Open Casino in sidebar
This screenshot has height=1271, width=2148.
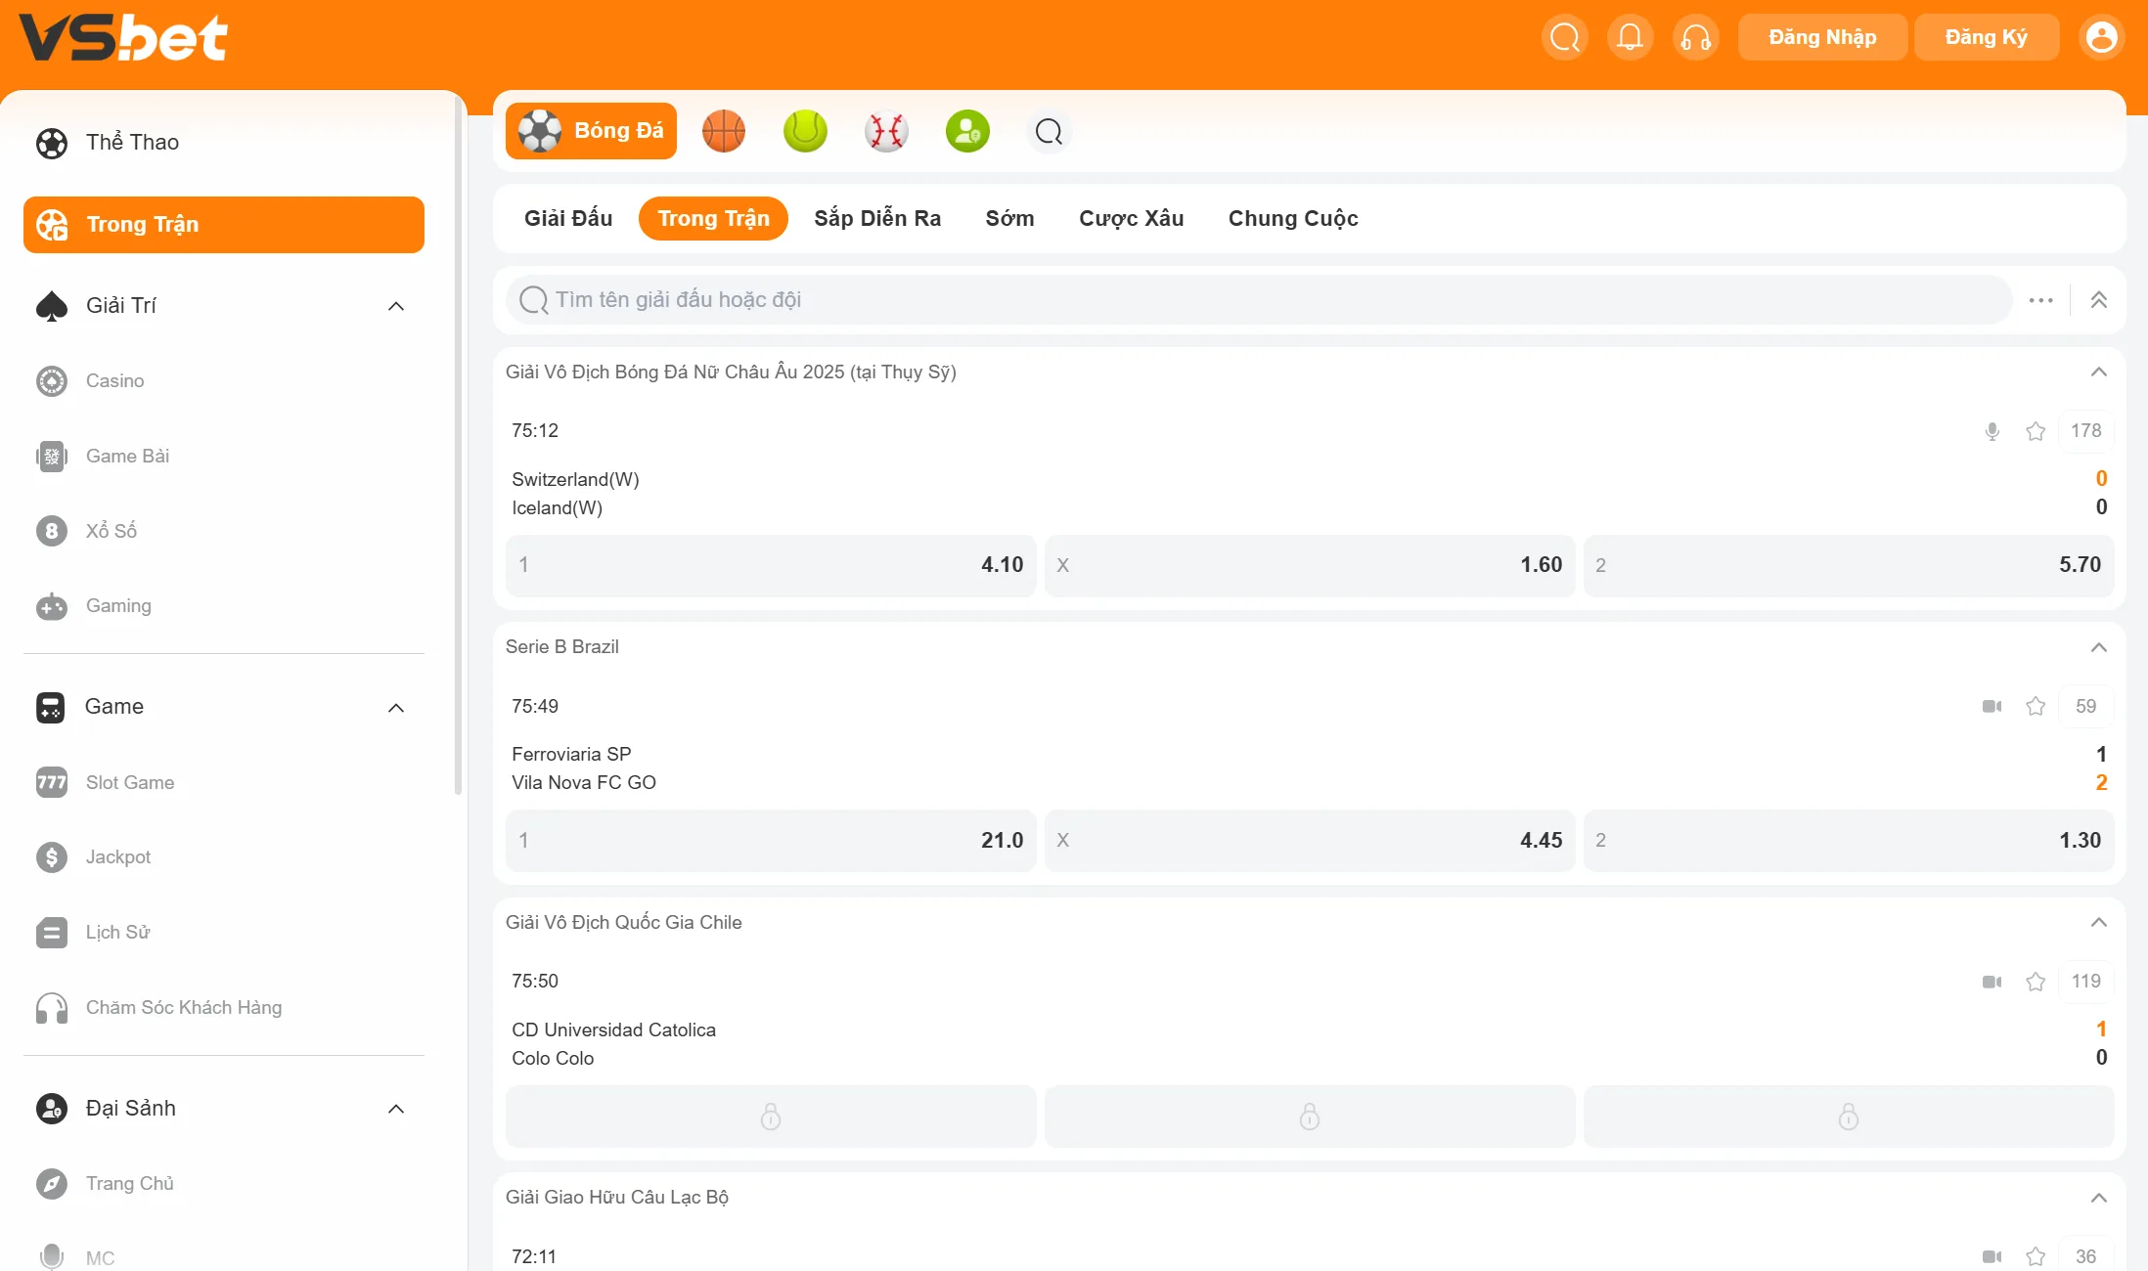point(224,381)
